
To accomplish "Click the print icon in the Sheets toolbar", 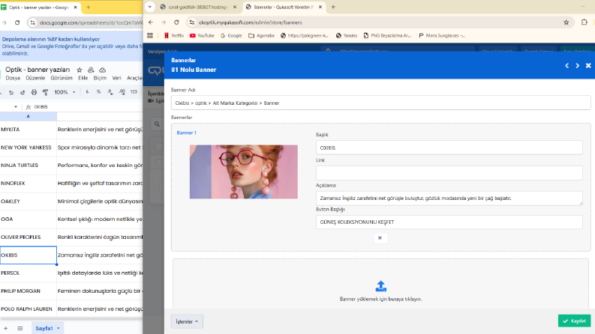I will (35, 92).
